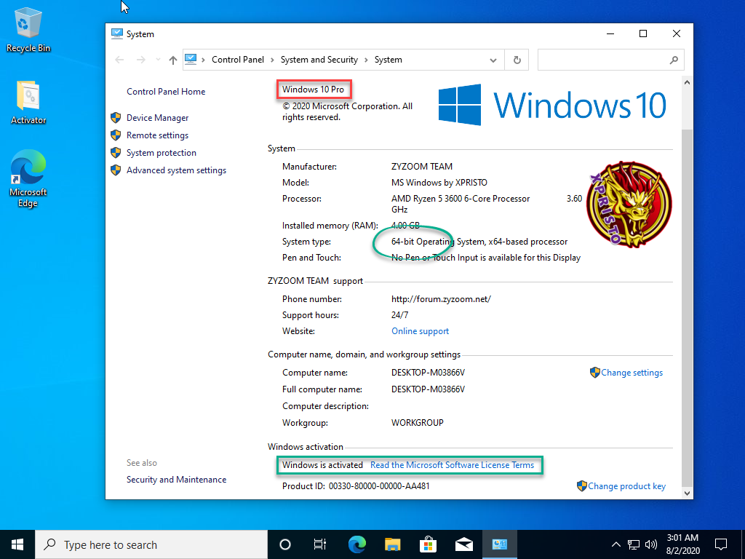745x559 pixels.
Task: Click the System control panel taskbar button
Action: point(500,544)
